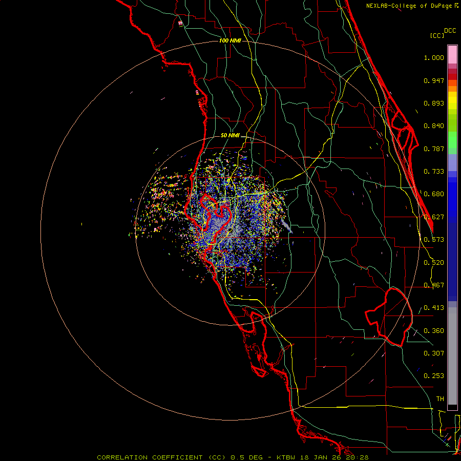Click the 0.307 scale value
461x461 pixels.
pyautogui.click(x=434, y=353)
